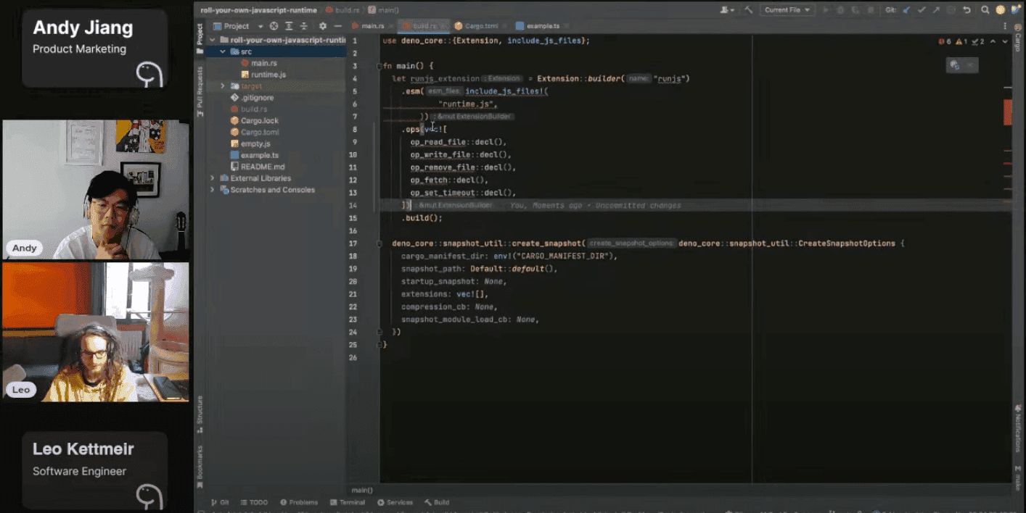Expand Scratches and Consoles node
1026x513 pixels.
point(213,190)
